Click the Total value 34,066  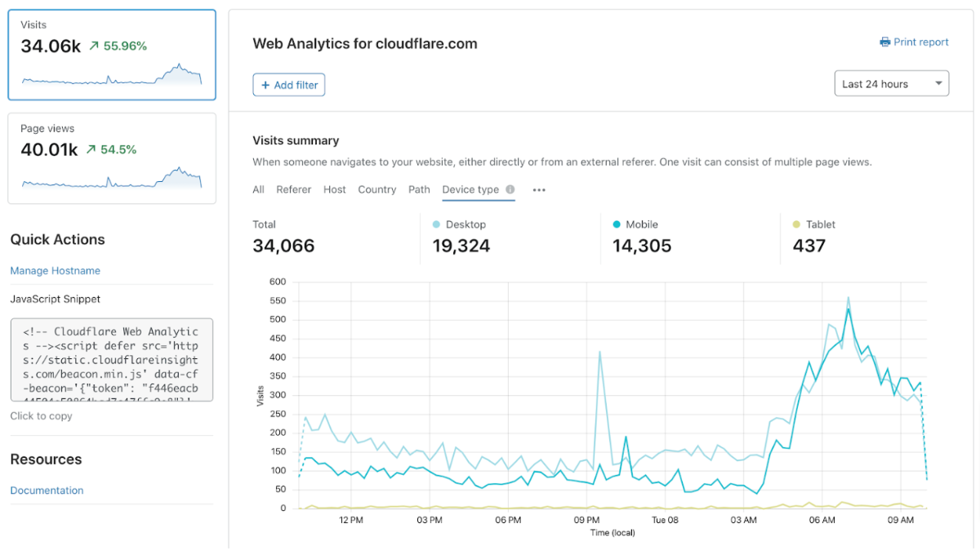[x=283, y=246]
